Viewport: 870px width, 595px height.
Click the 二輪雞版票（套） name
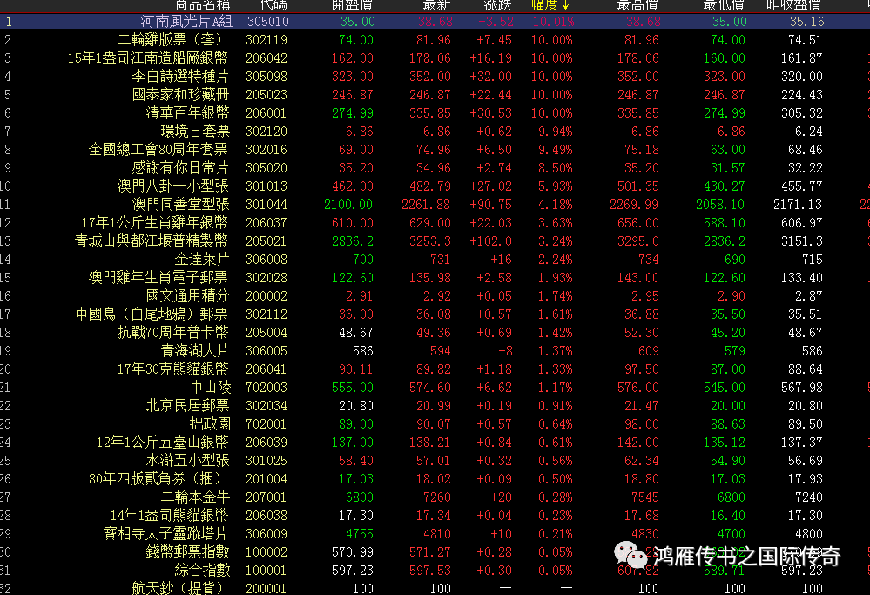click(x=172, y=40)
